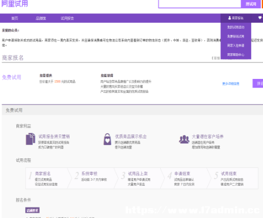Click the search input field
The image size is (263, 218).
coord(200,4)
